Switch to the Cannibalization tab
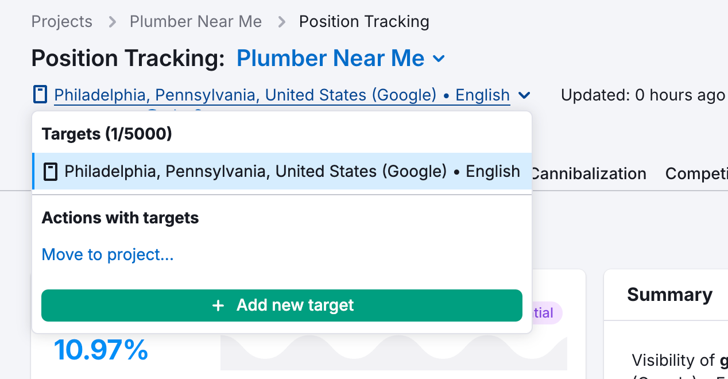The image size is (728, 379). click(x=588, y=173)
